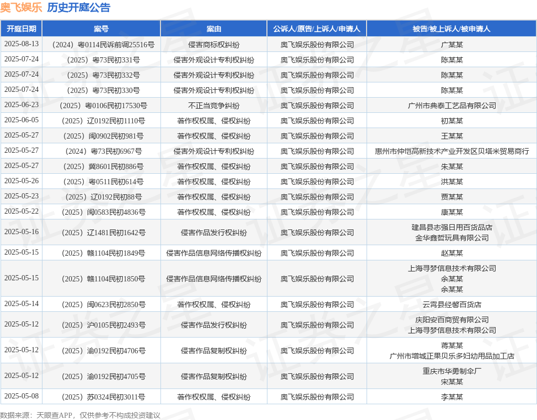Click defendant 广州市增城正果贝乐多妇幼用品加工店
The height and width of the screenshot is (420, 537).
pyautogui.click(x=452, y=356)
